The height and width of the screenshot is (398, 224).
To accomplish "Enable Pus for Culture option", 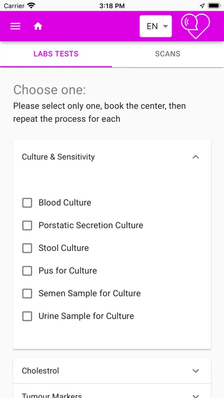I will pyautogui.click(x=27, y=271).
